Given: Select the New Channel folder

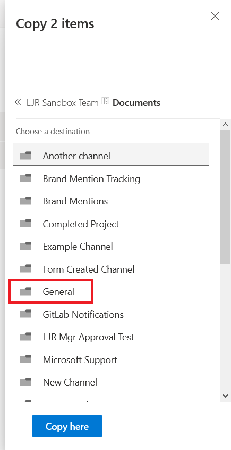Looking at the screenshot, I should click(x=111, y=382).
